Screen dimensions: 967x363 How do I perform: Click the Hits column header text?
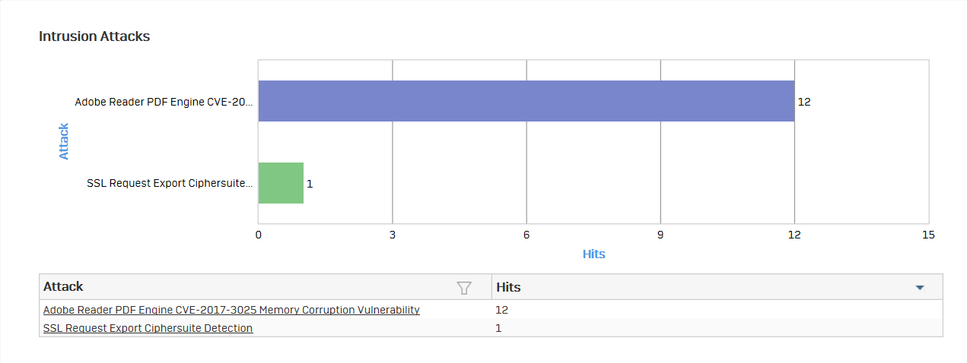(x=508, y=287)
